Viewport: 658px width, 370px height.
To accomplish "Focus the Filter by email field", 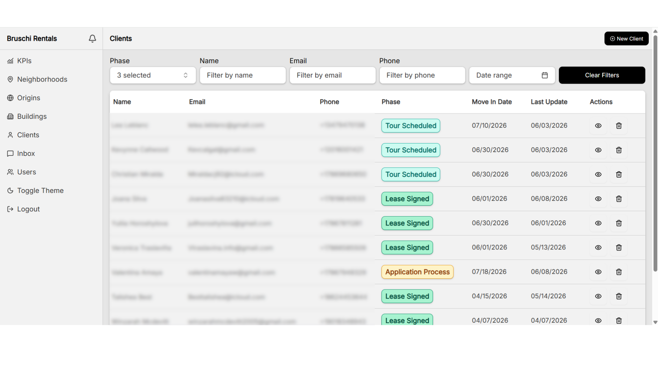I will coord(332,75).
